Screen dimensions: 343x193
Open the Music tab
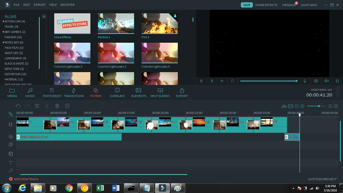[30, 93]
